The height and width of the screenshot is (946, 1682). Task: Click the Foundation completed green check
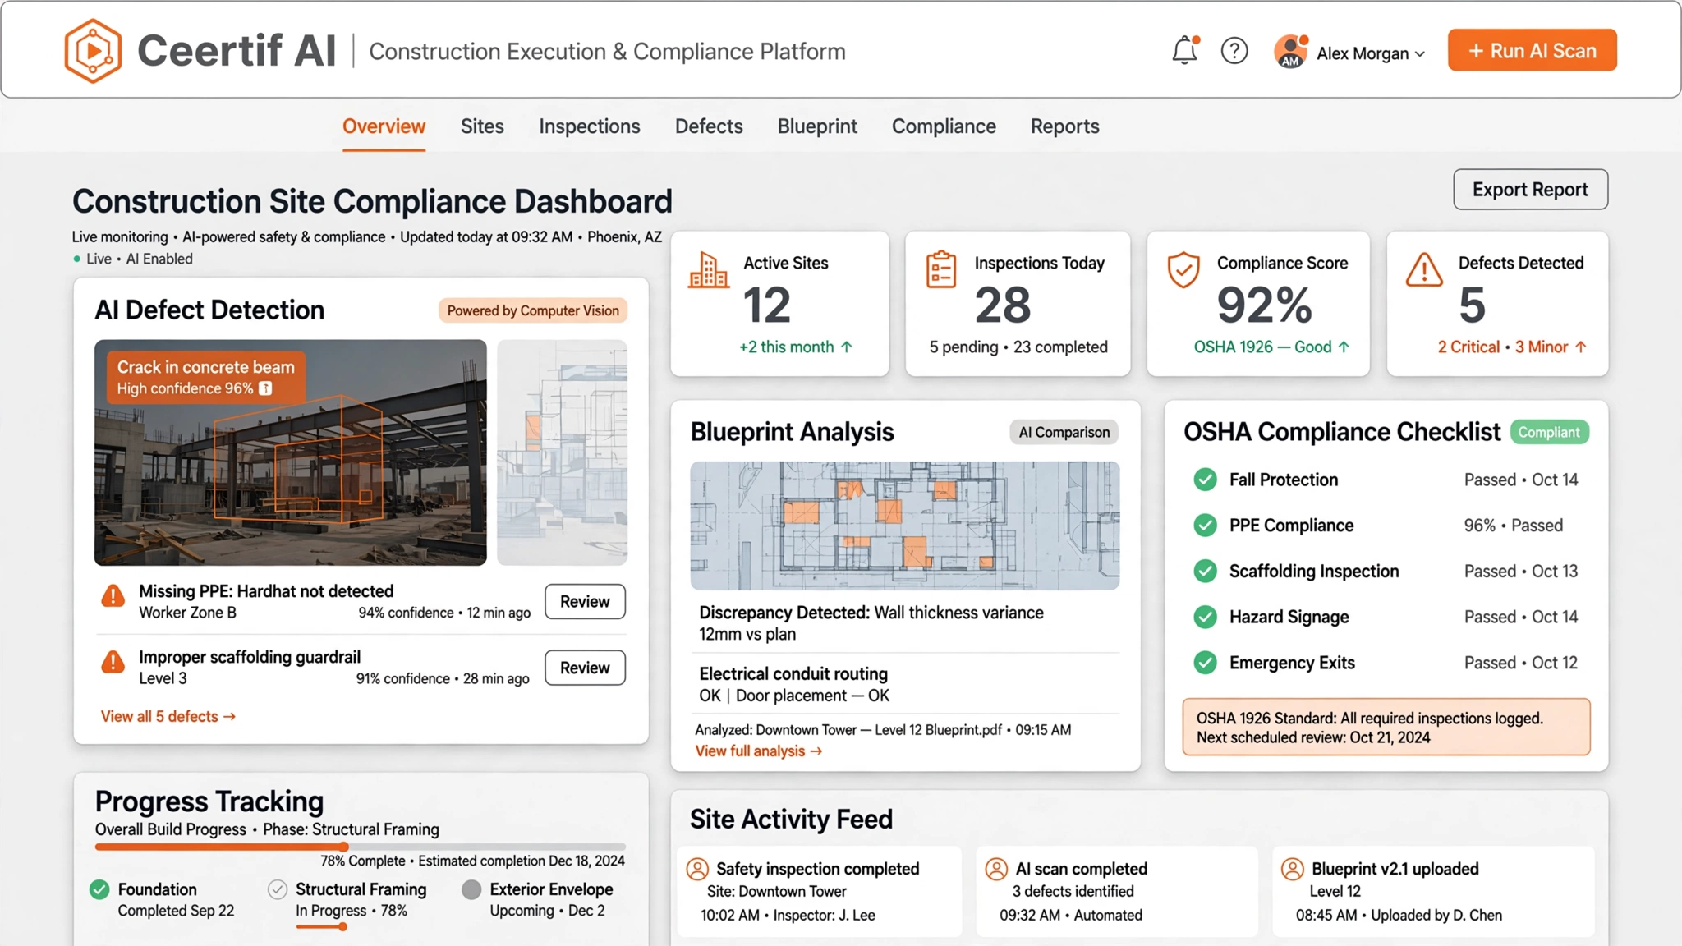click(x=99, y=889)
